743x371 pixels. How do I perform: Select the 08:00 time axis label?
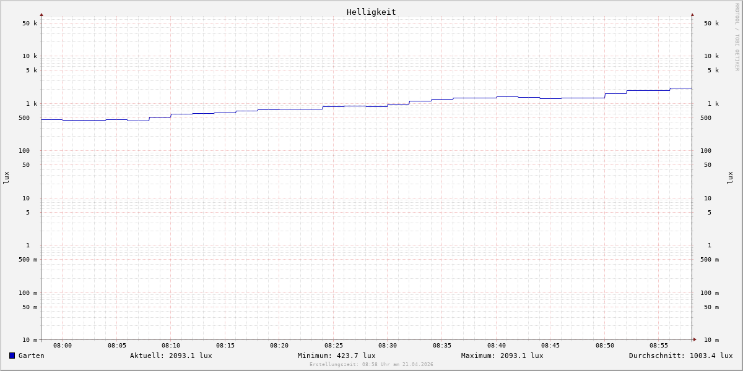click(63, 346)
